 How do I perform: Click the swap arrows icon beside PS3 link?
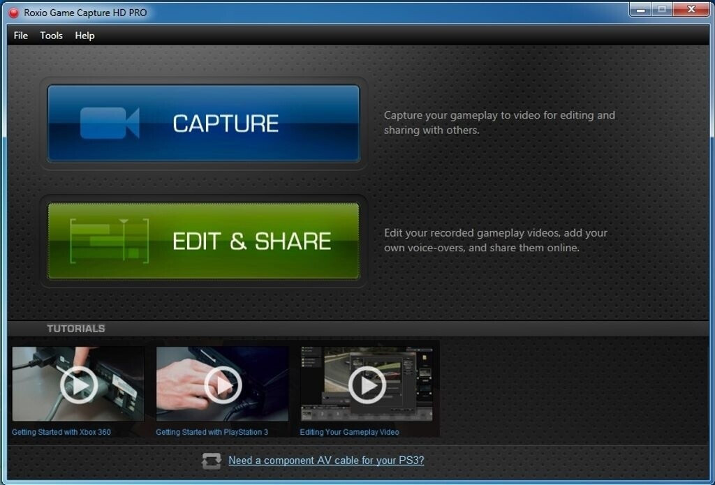(x=212, y=461)
